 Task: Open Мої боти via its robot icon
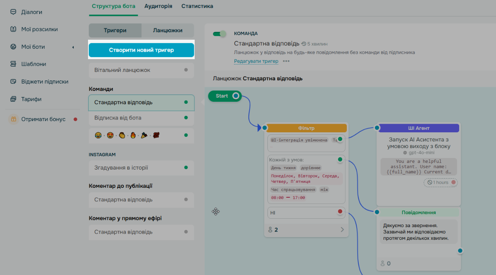13,46
